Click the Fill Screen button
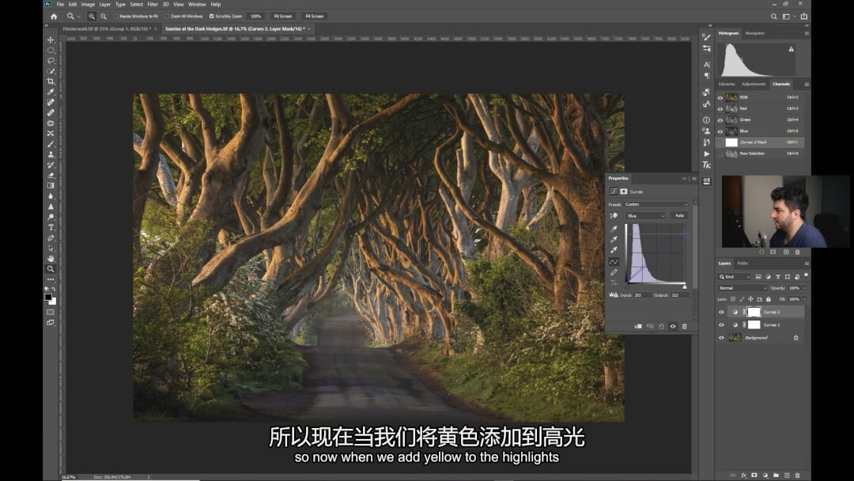This screenshot has height=481, width=854. (x=314, y=17)
